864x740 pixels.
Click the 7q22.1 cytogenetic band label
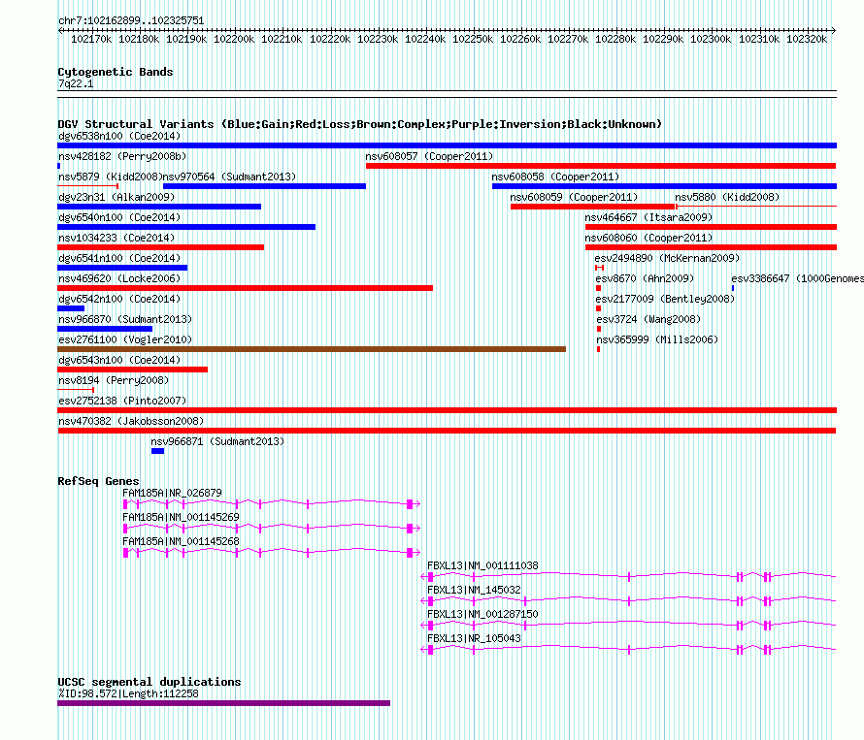[x=76, y=83]
